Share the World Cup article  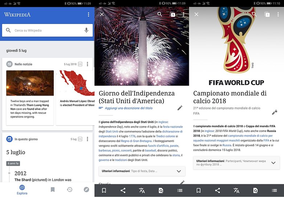[x=218, y=190]
